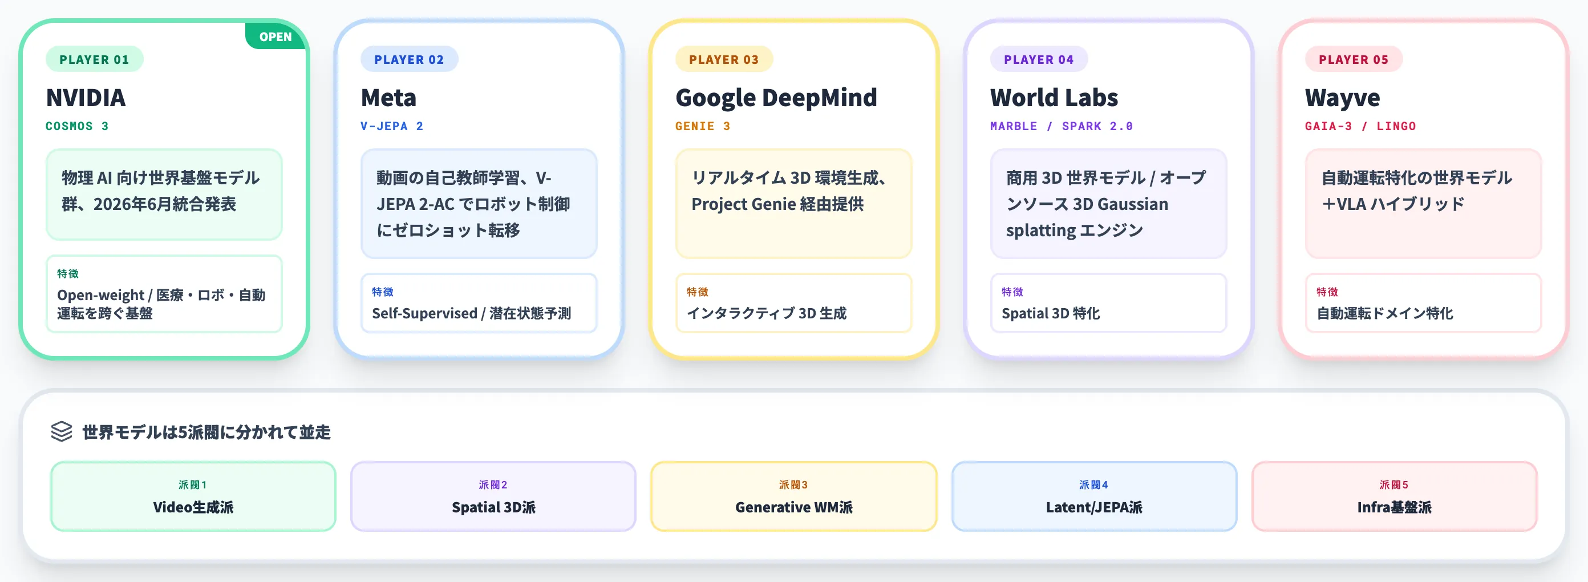Image resolution: width=1588 pixels, height=582 pixels.
Task: Click the Open-weight / 医療・ロボ feature box
Action: click(x=164, y=294)
